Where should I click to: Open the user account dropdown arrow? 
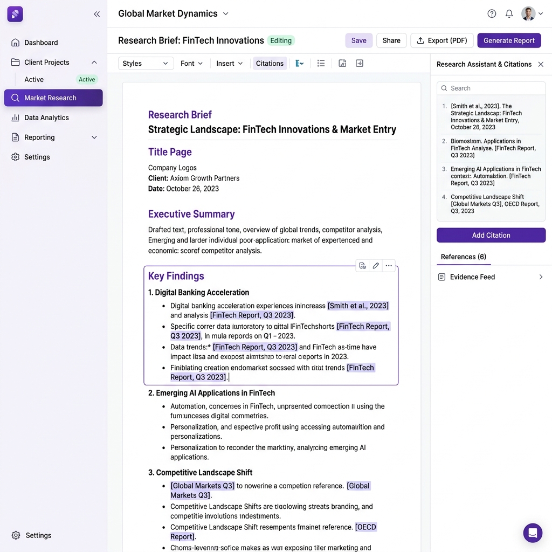(541, 13)
